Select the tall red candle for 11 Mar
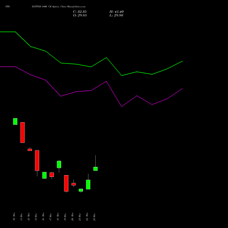 [22, 133]
